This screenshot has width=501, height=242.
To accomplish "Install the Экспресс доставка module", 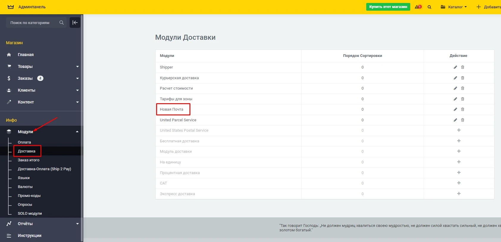I will (x=459, y=194).
